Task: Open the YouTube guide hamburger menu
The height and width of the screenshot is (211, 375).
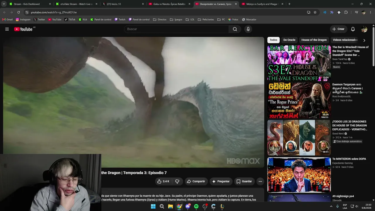Action: pyautogui.click(x=7, y=29)
